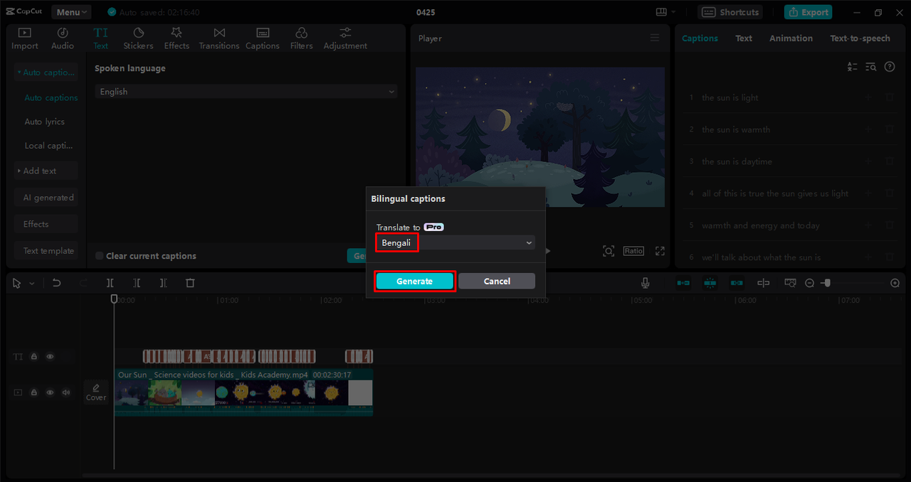The width and height of the screenshot is (911, 482).
Task: Open the Filters tab
Action: pos(301,38)
